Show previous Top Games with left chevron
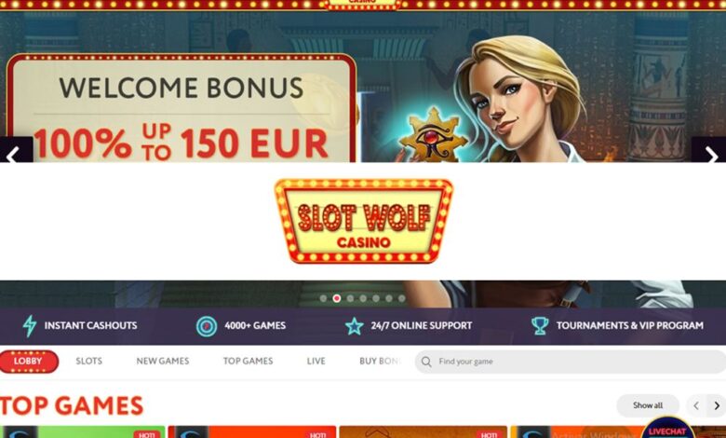The image size is (726, 438). coord(696,406)
